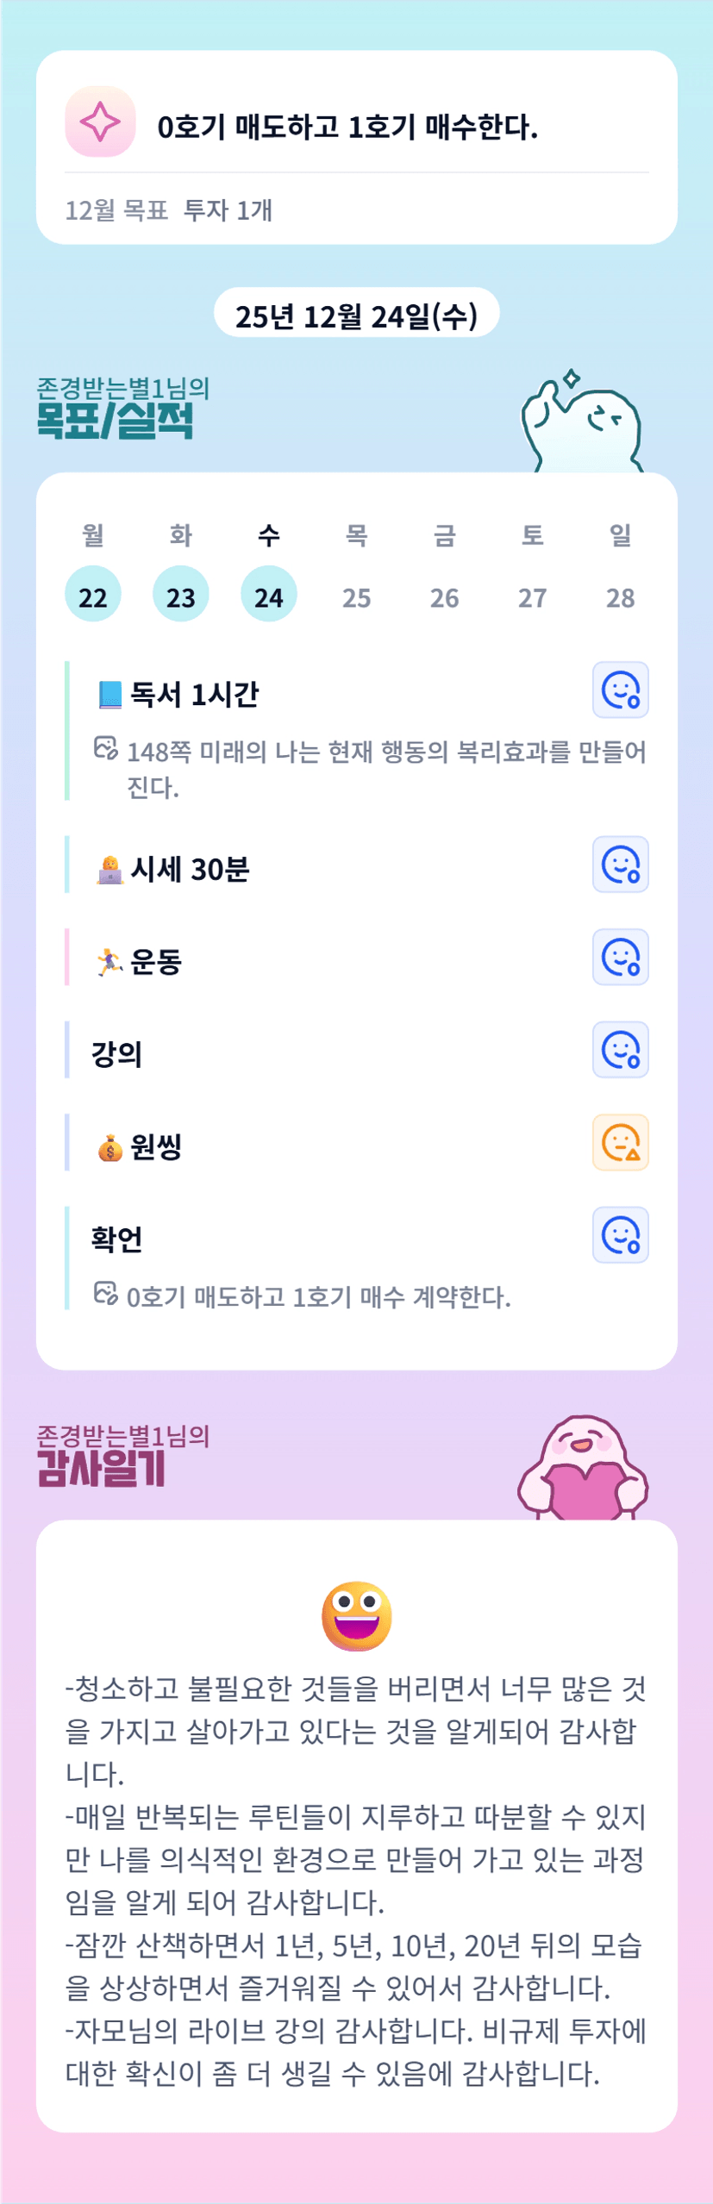Screen dimensions: 713x2204
Task: Click smiley status icon for 독서 1시간
Action: coord(620,690)
